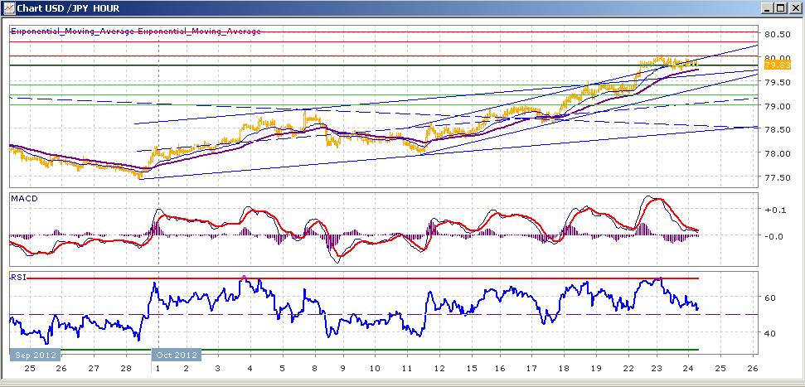The image size is (805, 387).
Task: Click the MACD panel label
Action: tap(24, 199)
